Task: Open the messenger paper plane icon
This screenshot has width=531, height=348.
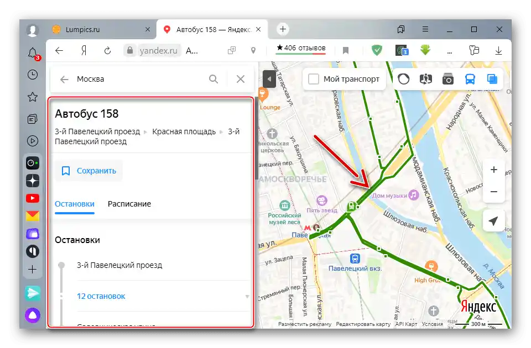Action: coord(33,293)
